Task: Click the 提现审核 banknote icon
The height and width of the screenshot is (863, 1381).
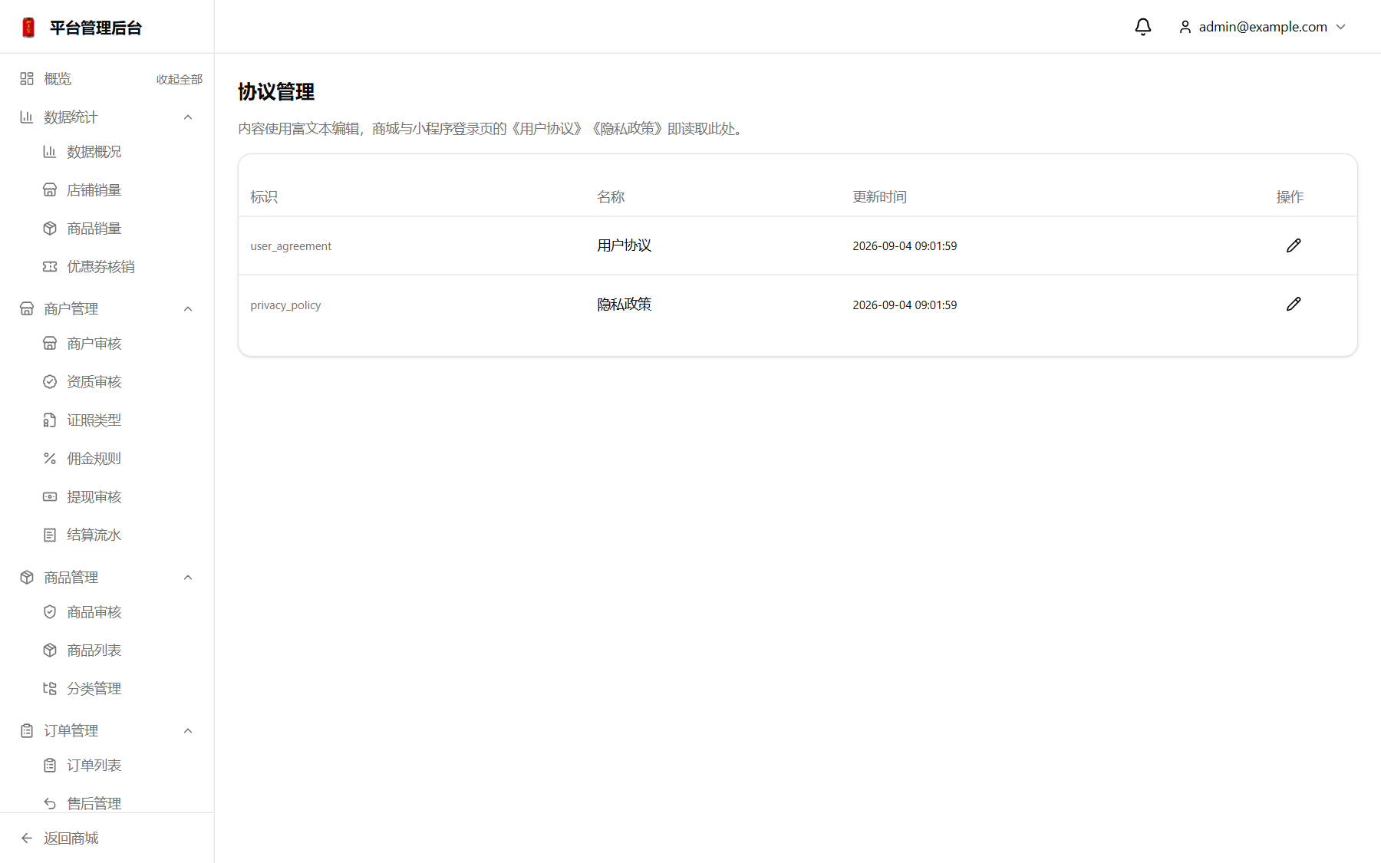Action: [50, 496]
